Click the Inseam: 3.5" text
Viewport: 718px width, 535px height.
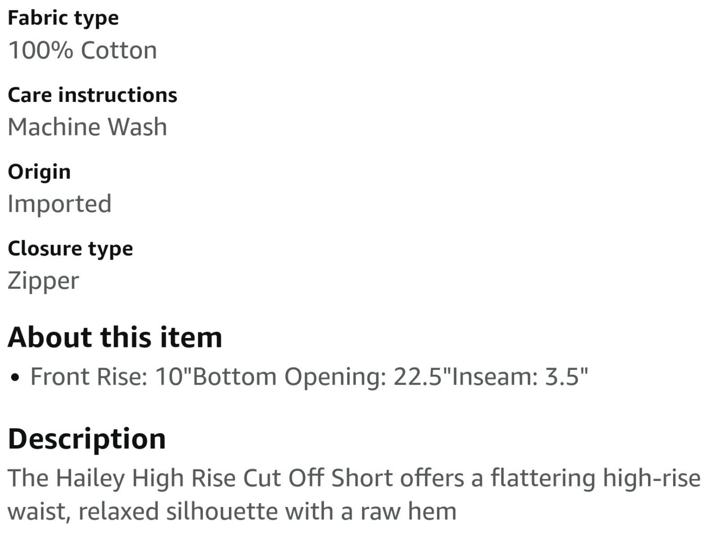pyautogui.click(x=520, y=376)
